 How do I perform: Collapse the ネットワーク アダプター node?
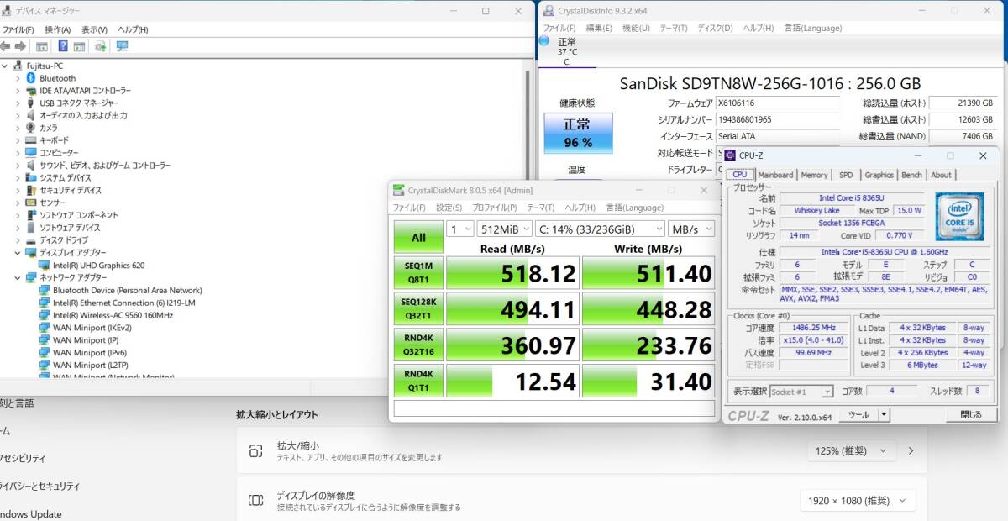(x=18, y=277)
